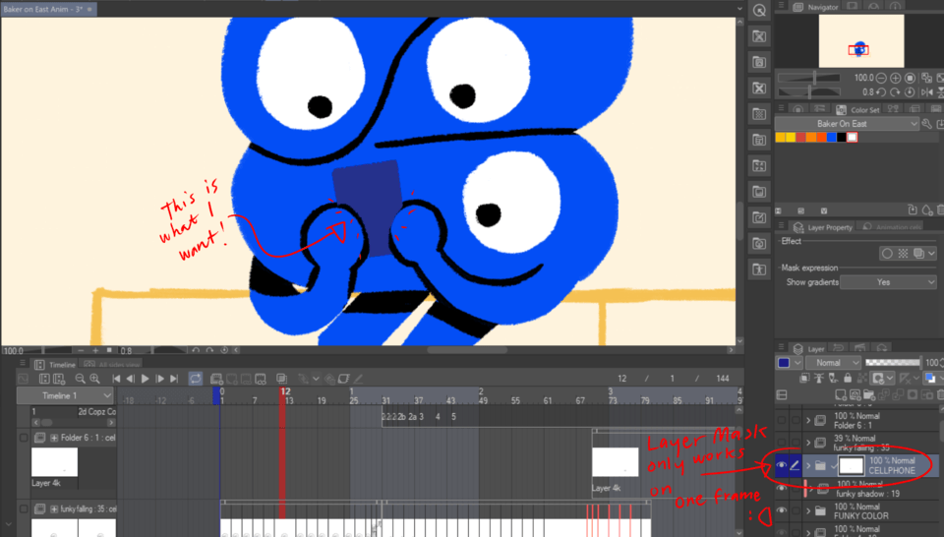This screenshot has height=537, width=944.
Task: Open the Timeline 1 dropdown
Action: tap(65, 395)
